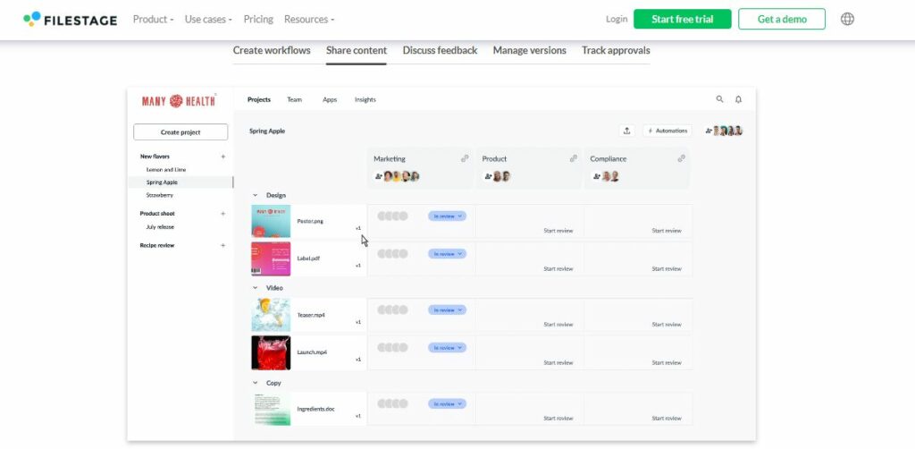Image resolution: width=915 pixels, height=449 pixels.
Task: Click the Create project button
Action: (x=180, y=132)
